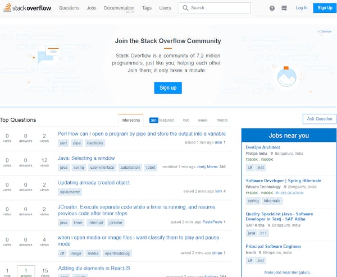Open Jonty Morris user profile

click(x=207, y=167)
